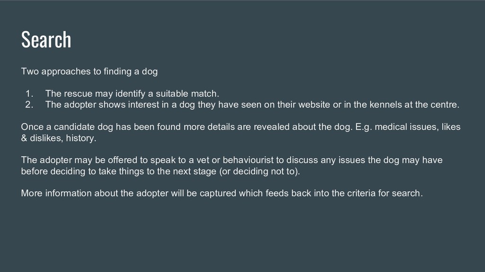Click list item "The rescue may identify a suitable match"
This screenshot has width=485, height=272.
(132, 93)
